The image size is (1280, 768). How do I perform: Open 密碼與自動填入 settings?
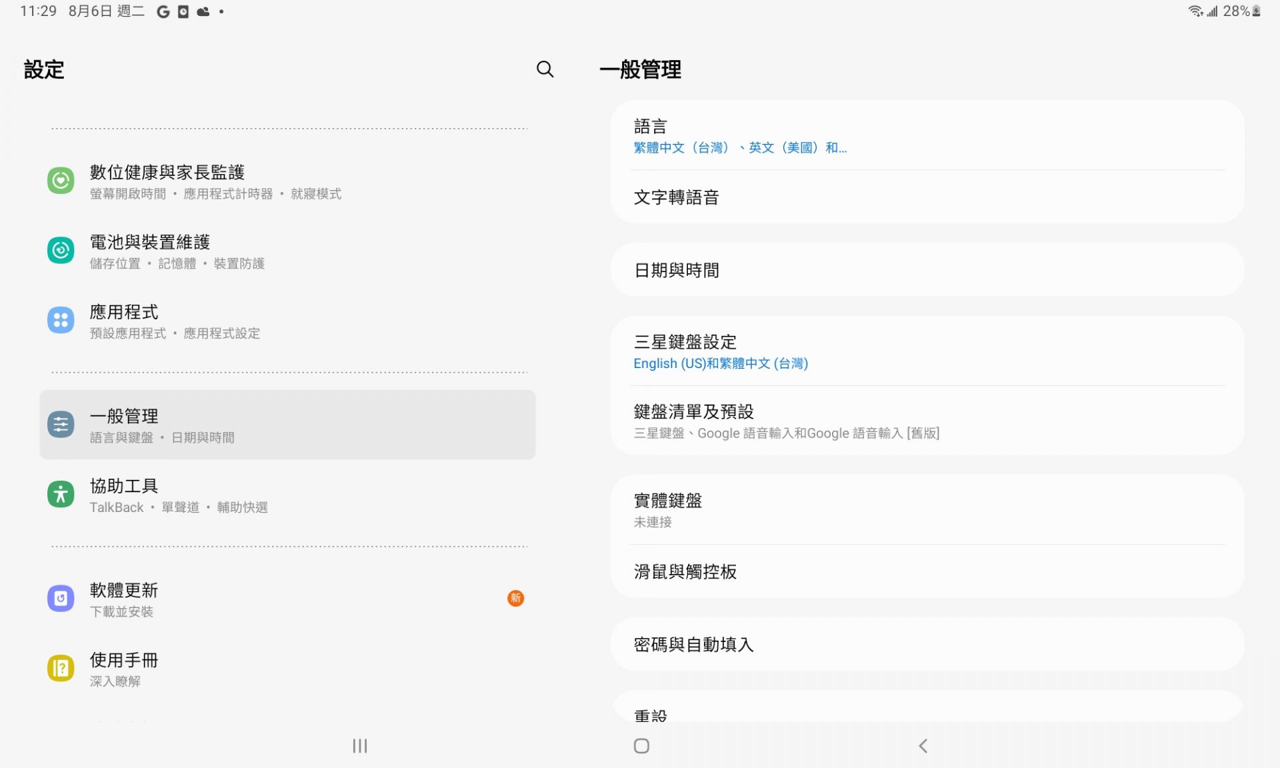[x=927, y=645]
